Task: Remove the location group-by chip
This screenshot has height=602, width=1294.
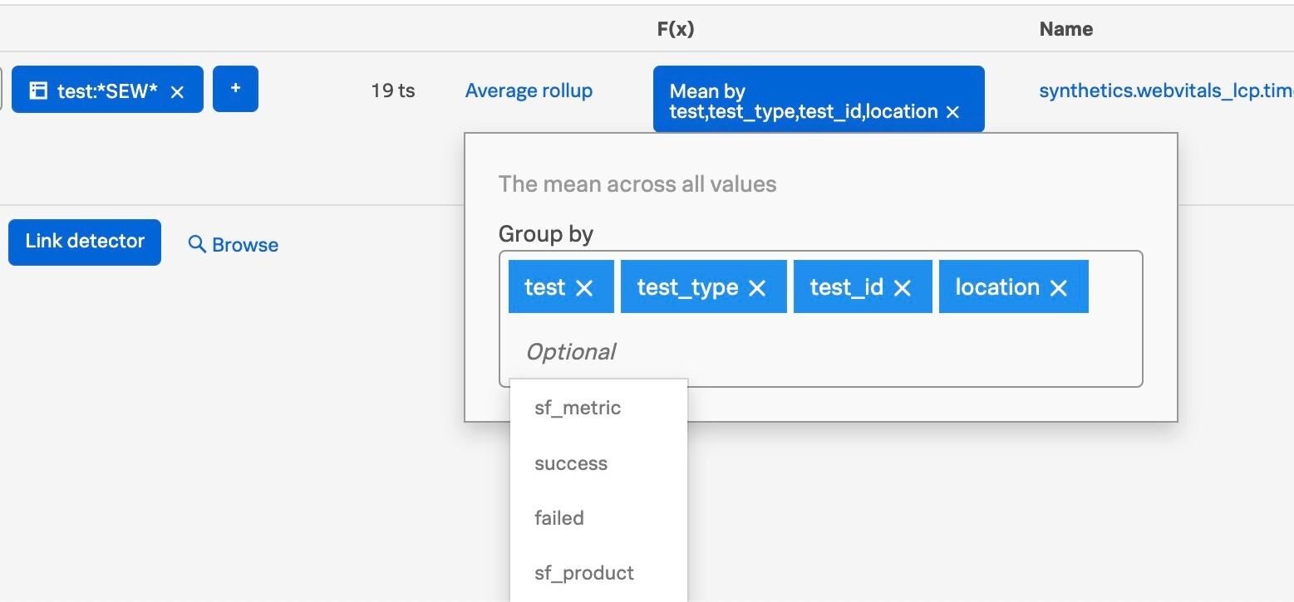Action: point(1060,286)
